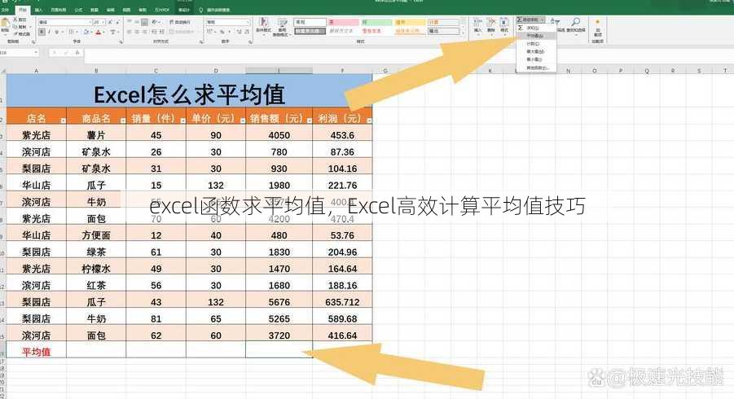
Task: Click the orientation text angle icon
Action: point(154,22)
